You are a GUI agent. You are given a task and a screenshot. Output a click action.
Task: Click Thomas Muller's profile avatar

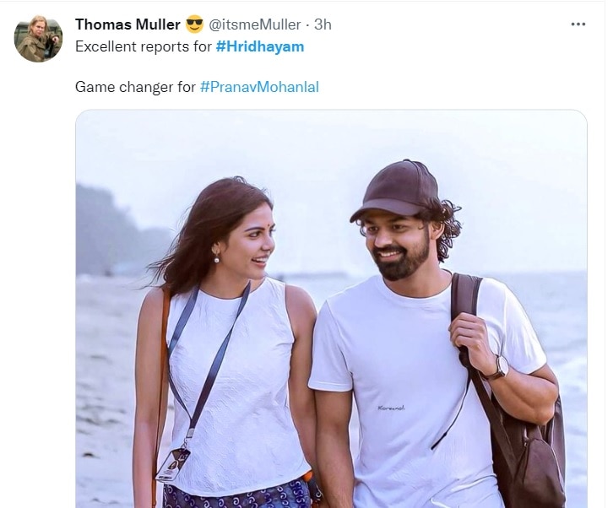pos(38,38)
